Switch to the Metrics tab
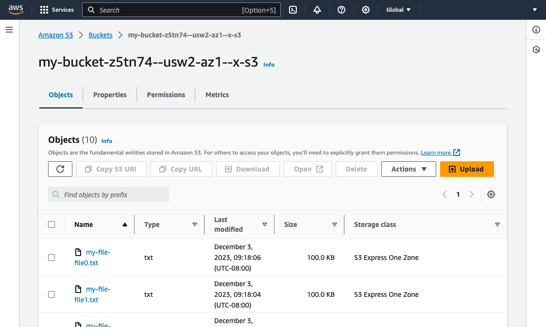Image resolution: width=546 pixels, height=327 pixels. tap(217, 95)
